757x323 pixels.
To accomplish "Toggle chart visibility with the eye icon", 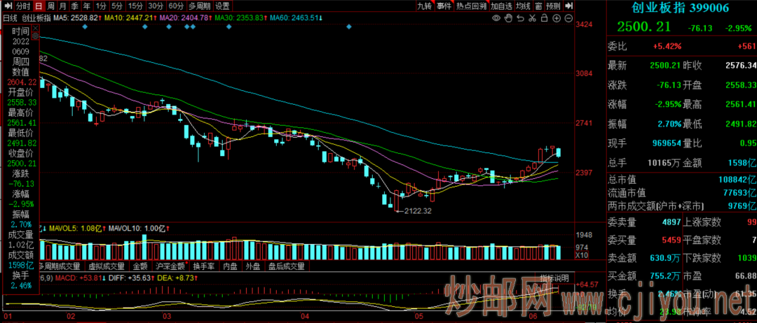I will point(496,18).
